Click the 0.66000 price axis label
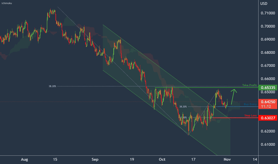This screenshot has width=278, height=164. (x=268, y=79)
